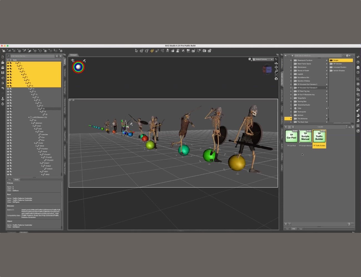Collapse the hip bone node
Image resolution: width=361 pixels, height=277 pixels.
click(30, 120)
